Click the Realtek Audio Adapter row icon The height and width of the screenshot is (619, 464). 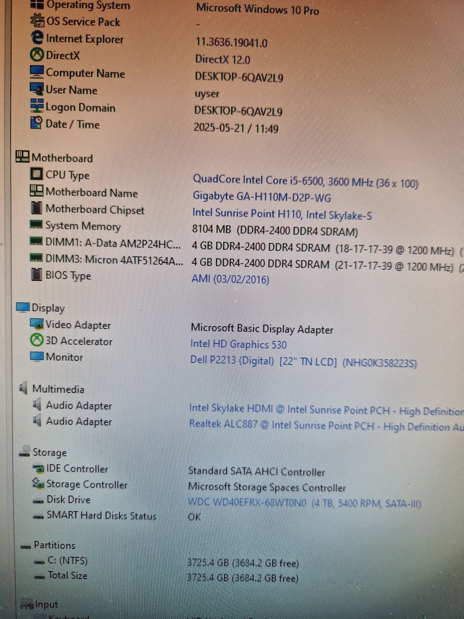(37, 420)
